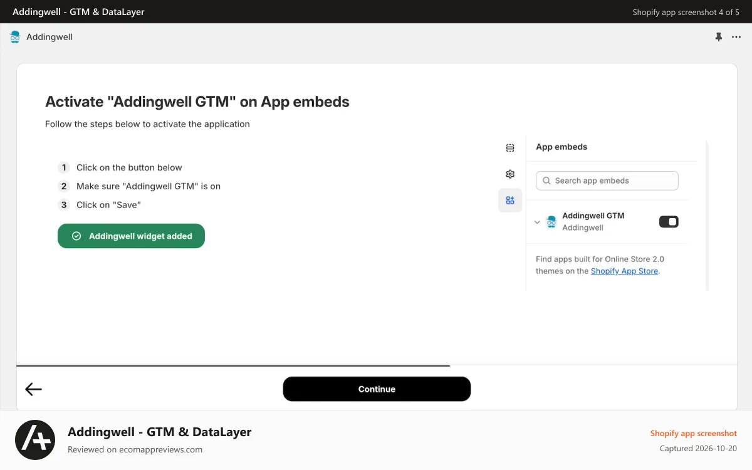
Task: Toggle the Addingwell GTM switch
Action: pyautogui.click(x=669, y=221)
